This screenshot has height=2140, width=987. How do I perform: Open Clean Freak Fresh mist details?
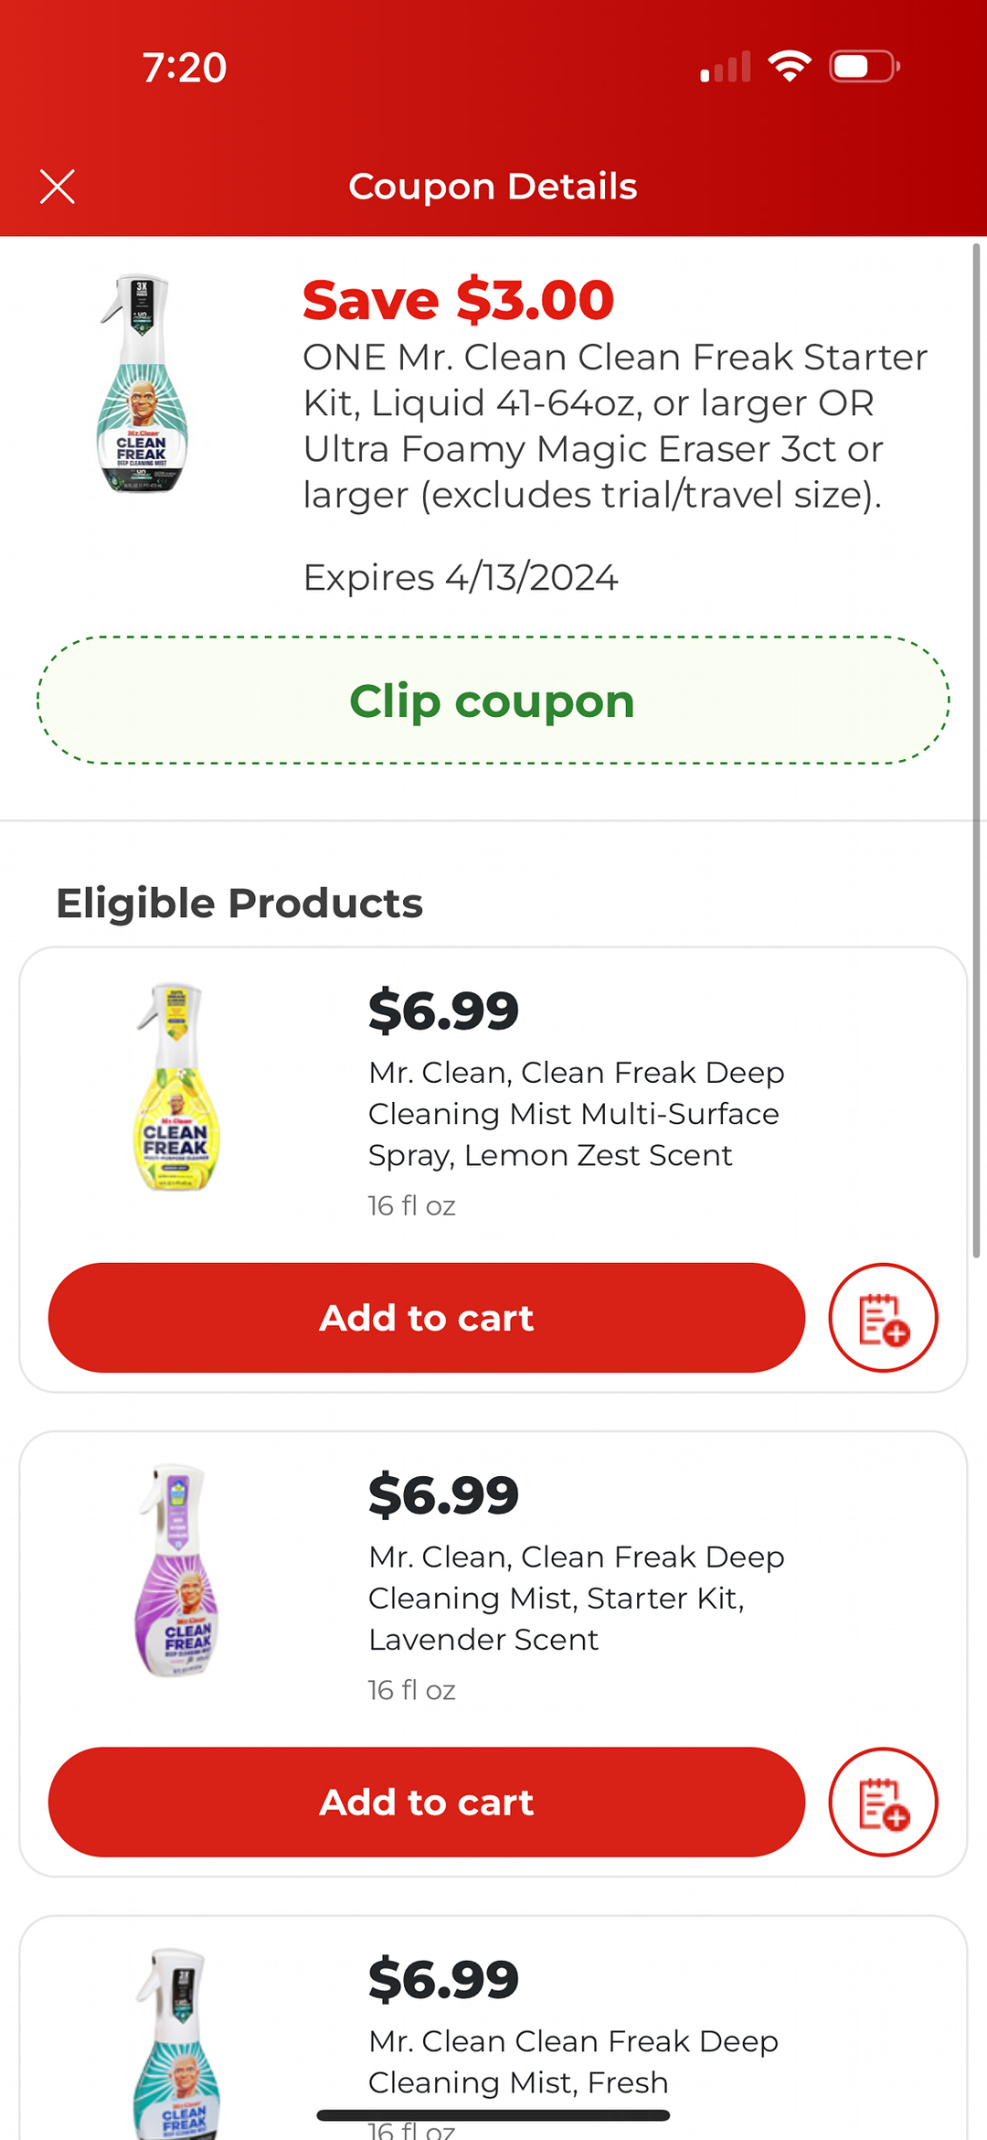(573, 2060)
